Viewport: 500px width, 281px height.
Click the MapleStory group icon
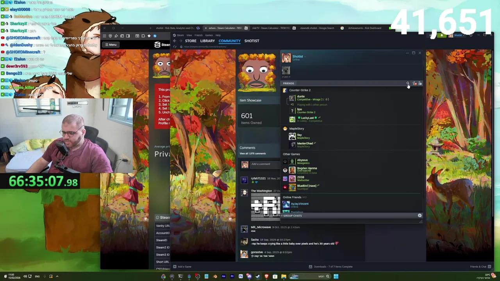tap(285, 128)
